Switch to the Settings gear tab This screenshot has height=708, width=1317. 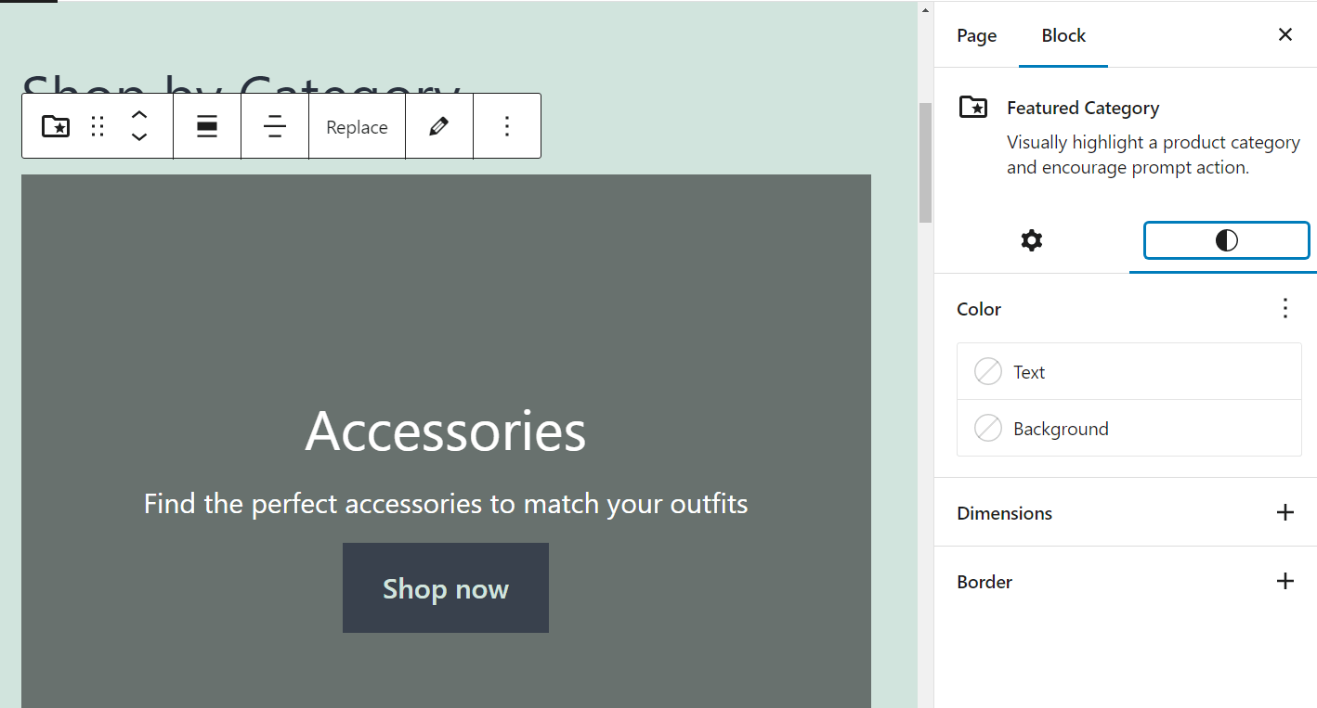coord(1032,241)
